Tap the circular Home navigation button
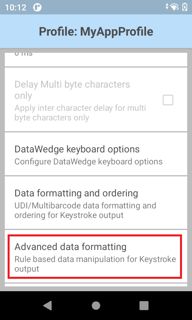This screenshot has width=192, height=320. pyautogui.click(x=96, y=306)
